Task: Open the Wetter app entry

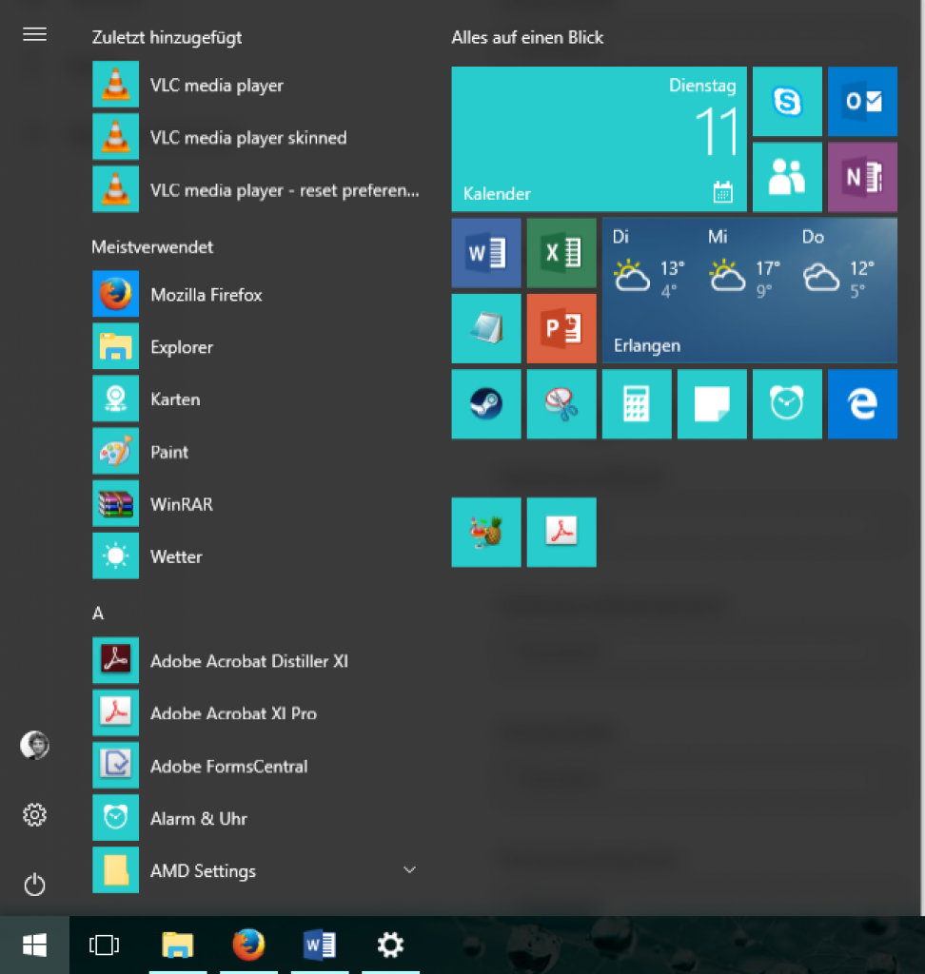Action: [257, 555]
